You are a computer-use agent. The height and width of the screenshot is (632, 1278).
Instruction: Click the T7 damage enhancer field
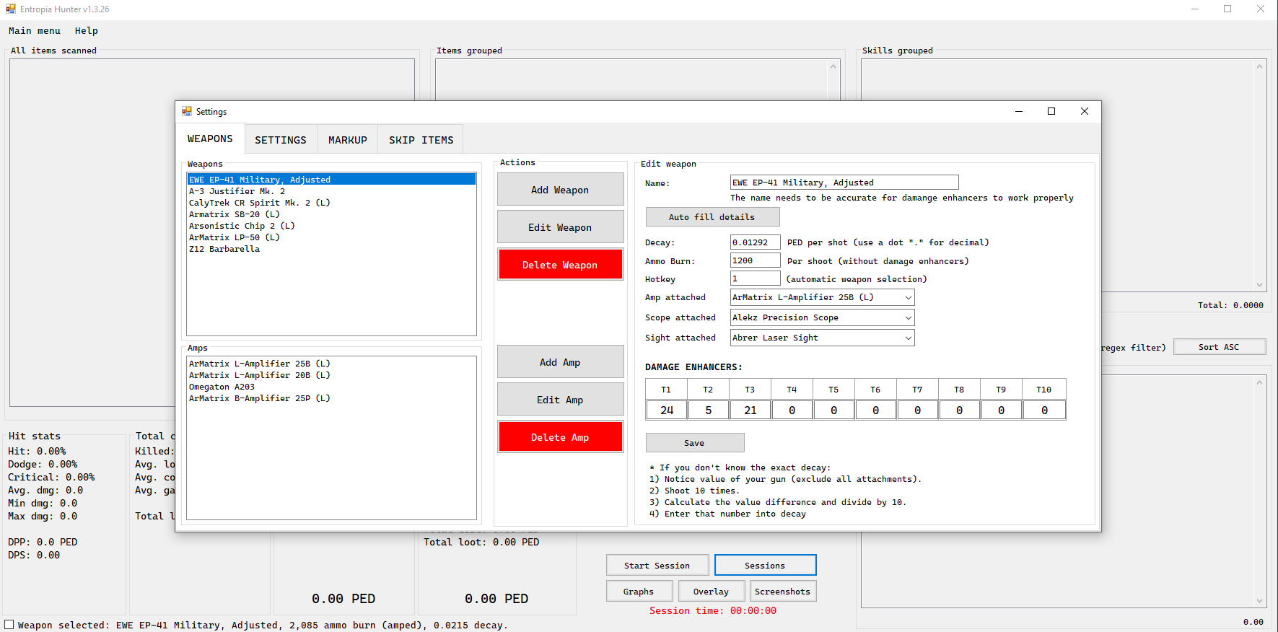point(918,410)
